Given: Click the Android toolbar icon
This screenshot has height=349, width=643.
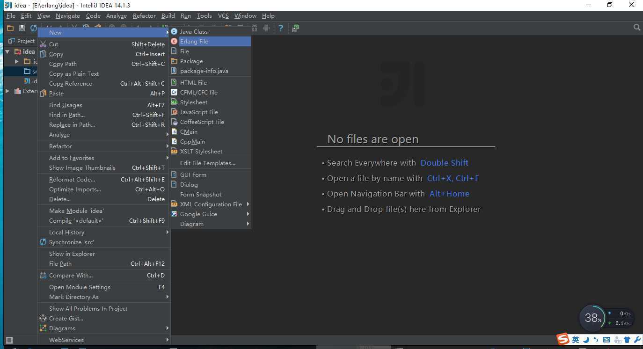Looking at the screenshot, I should pos(266,28).
